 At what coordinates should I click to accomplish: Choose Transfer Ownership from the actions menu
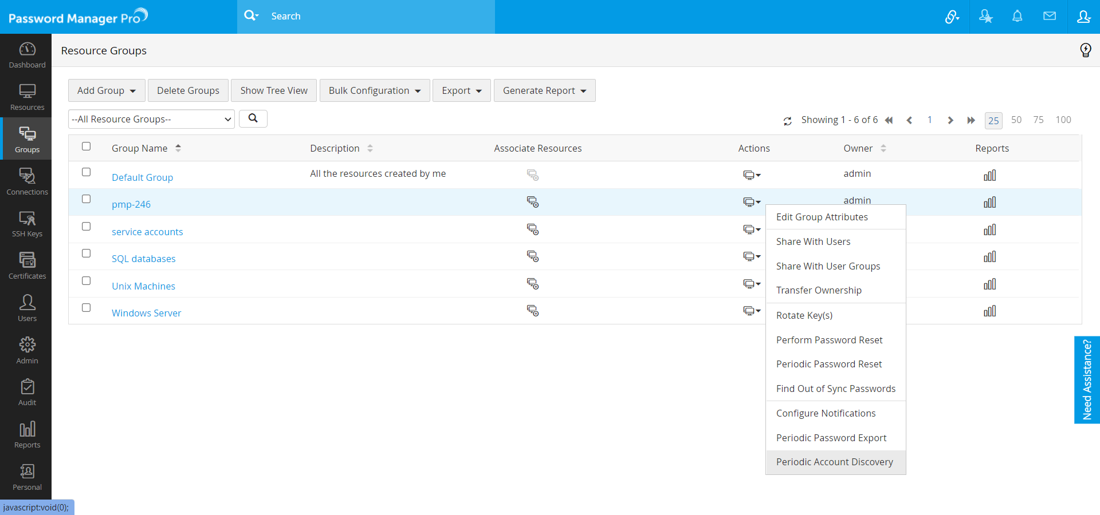coord(819,290)
